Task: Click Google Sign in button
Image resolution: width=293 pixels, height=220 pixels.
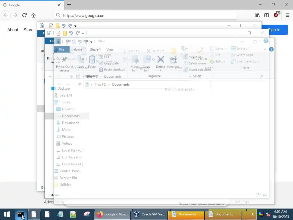Action: (278, 30)
